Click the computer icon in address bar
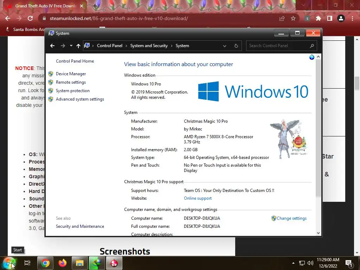Viewport: 360px width, 270px height. [87, 45]
